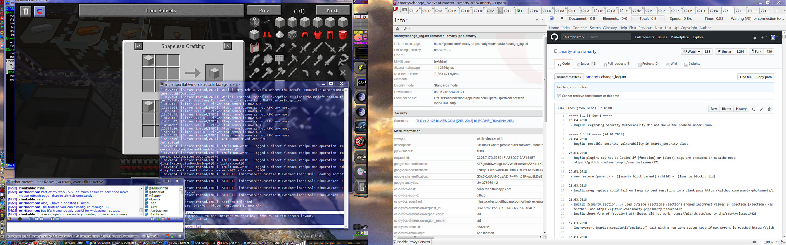Screen dimensions: 786x245
Task: Select the red chestplate item in the item list
Action: coord(318,34)
